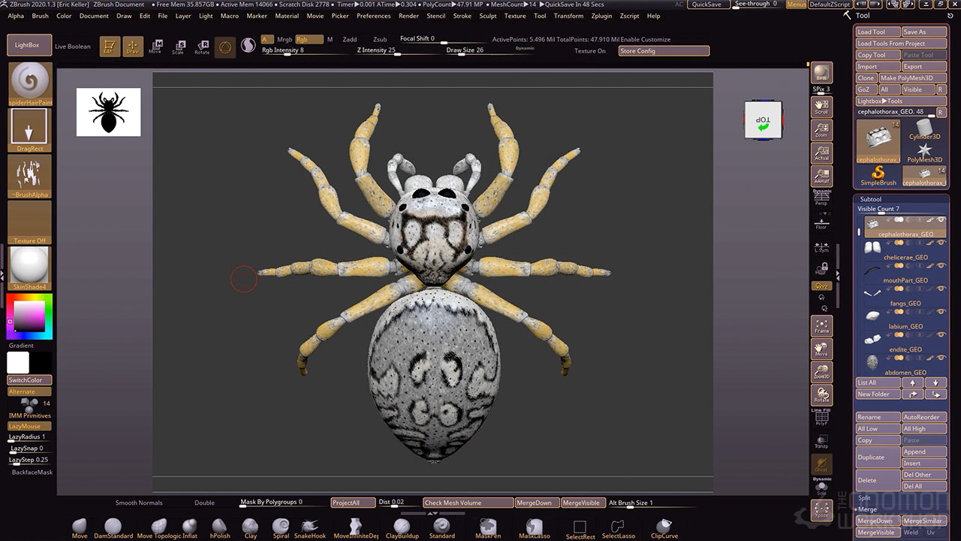Image resolution: width=961 pixels, height=541 pixels.
Task: Click the Scroll canvas icon
Action: pos(822,106)
